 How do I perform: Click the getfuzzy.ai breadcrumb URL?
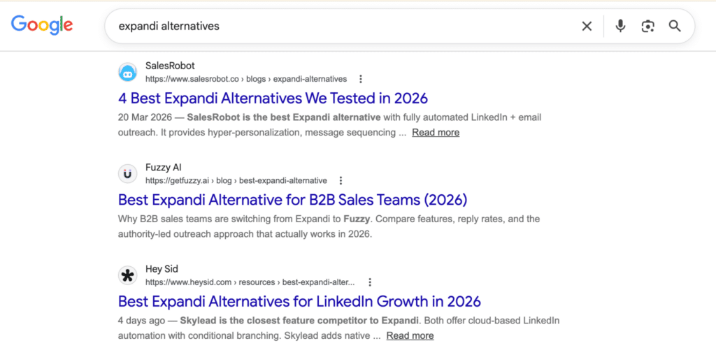coord(236,181)
